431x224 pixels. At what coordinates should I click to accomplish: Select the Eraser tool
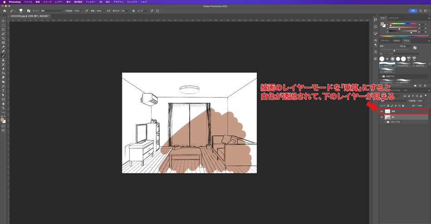[x=3, y=69]
